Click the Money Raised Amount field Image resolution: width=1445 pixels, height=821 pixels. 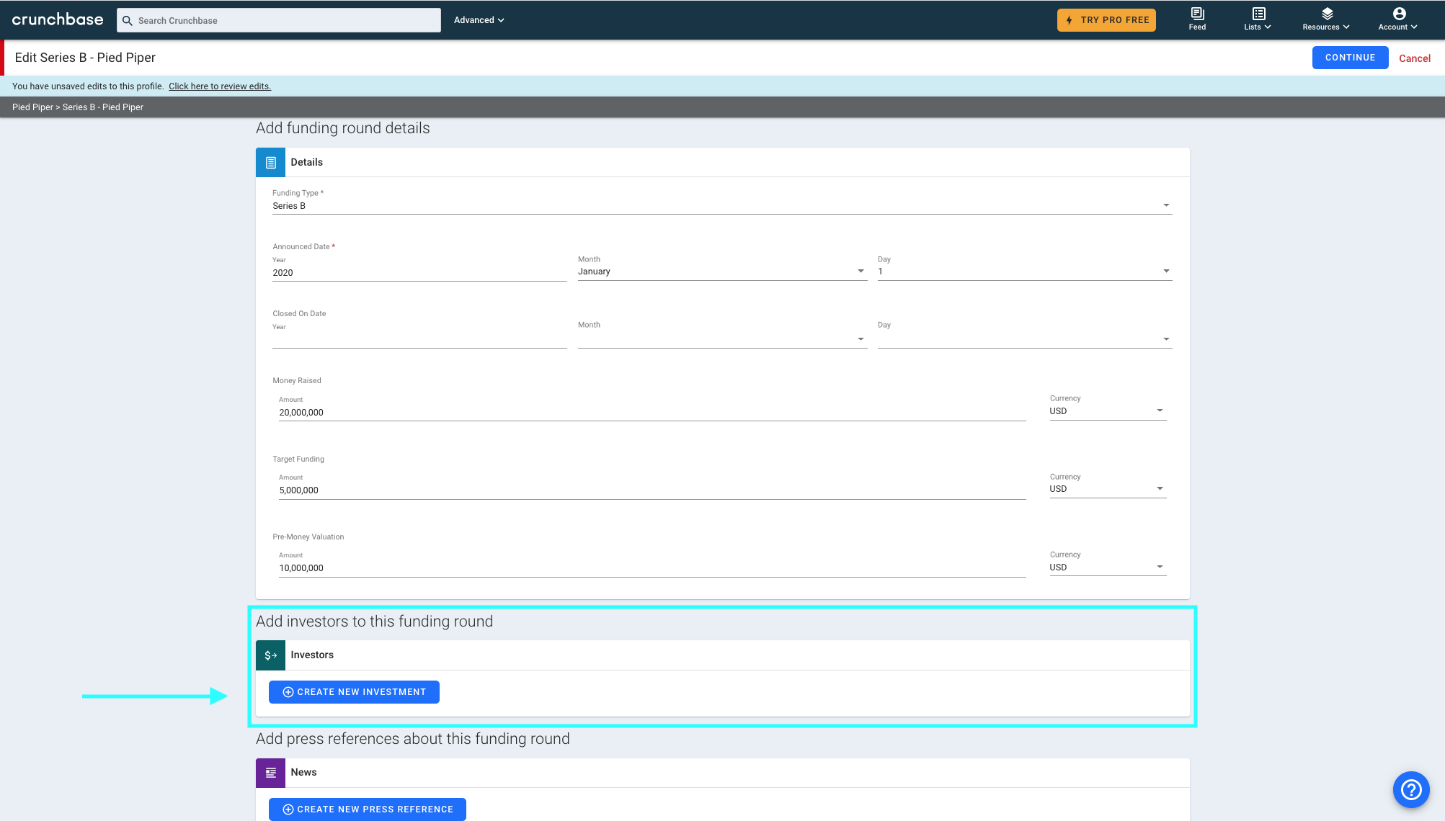click(652, 413)
